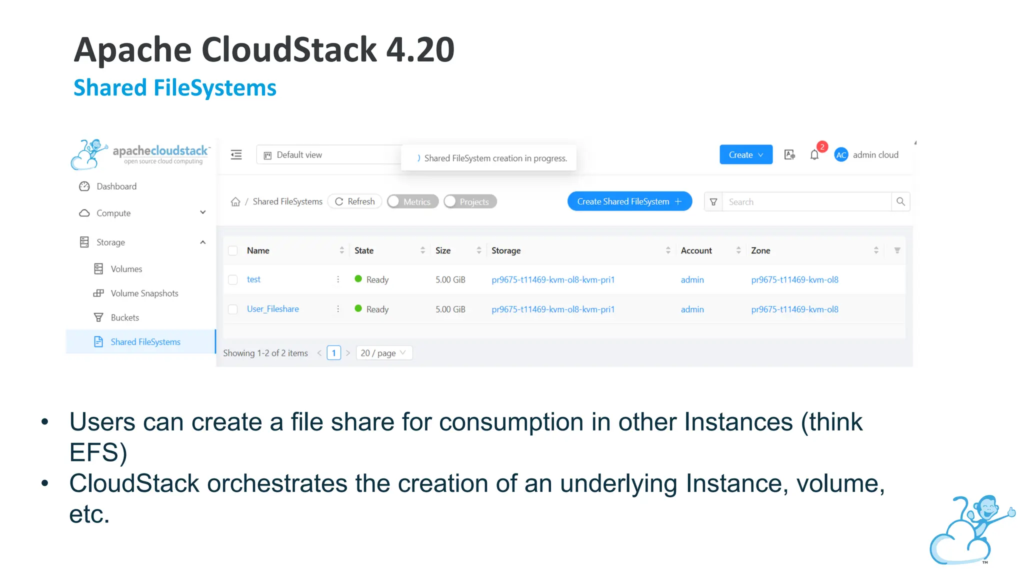Tick the checkbox for User_Fileshare row
1024x576 pixels.
pyautogui.click(x=233, y=309)
